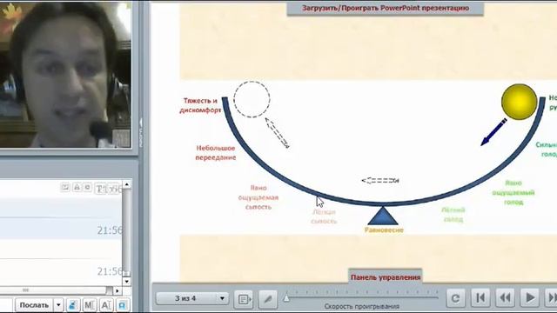Click the 'Тяжесть и дискомфорт' label
The image size is (557, 313).
[x=200, y=105]
